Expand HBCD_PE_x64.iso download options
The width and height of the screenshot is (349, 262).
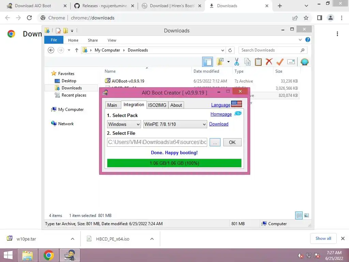(x=152, y=239)
